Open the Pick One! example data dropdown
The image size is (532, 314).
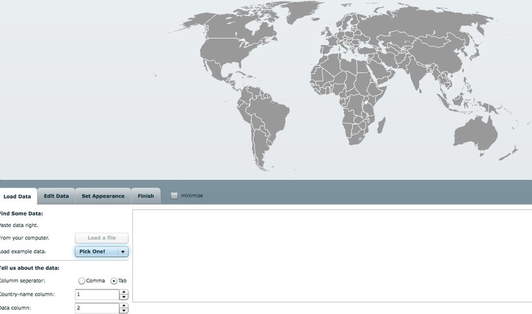(x=101, y=252)
